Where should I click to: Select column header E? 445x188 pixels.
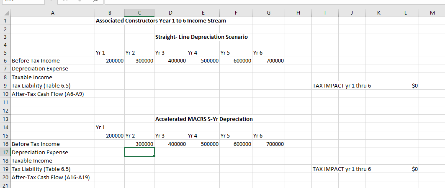(x=203, y=13)
